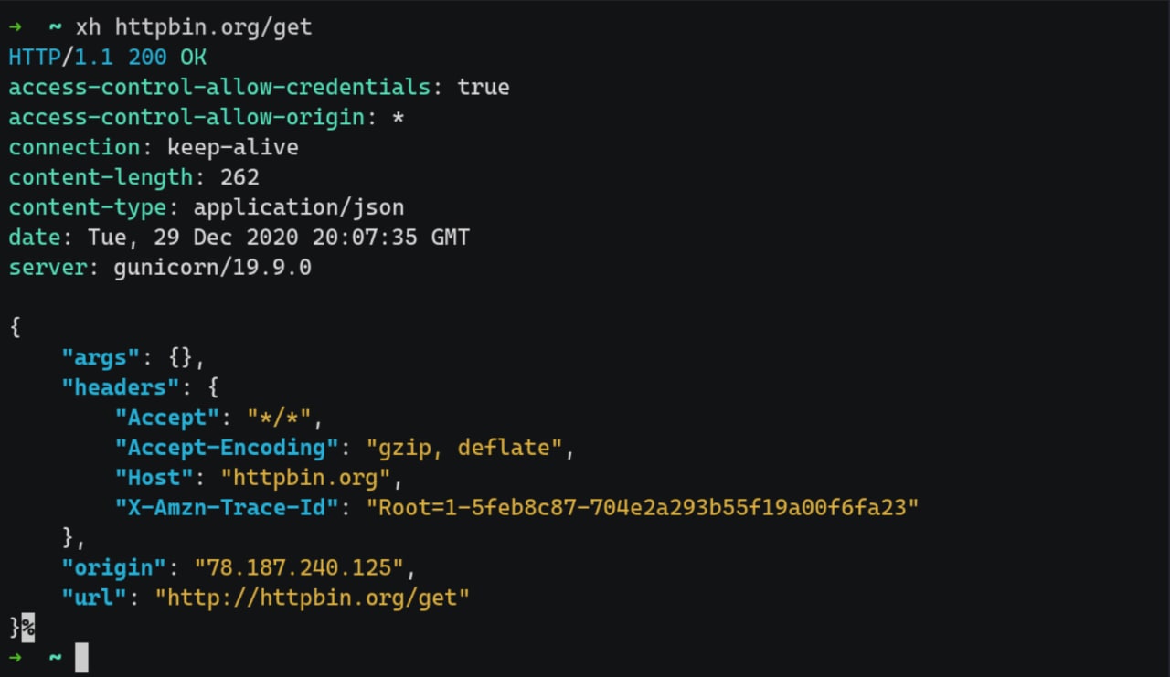Viewport: 1170px width, 677px height.
Task: Click the keep-alive connection value
Action: (x=233, y=148)
